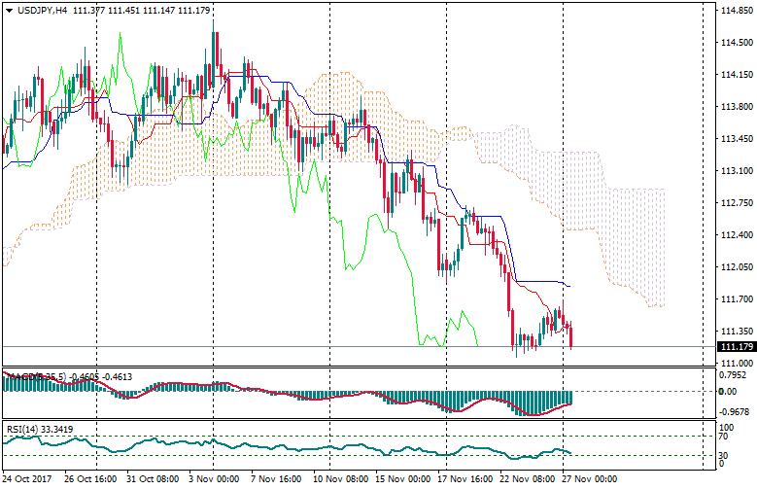757x490 pixels.
Task: Click the 112.050 level on the price scale
Action: tap(734, 267)
